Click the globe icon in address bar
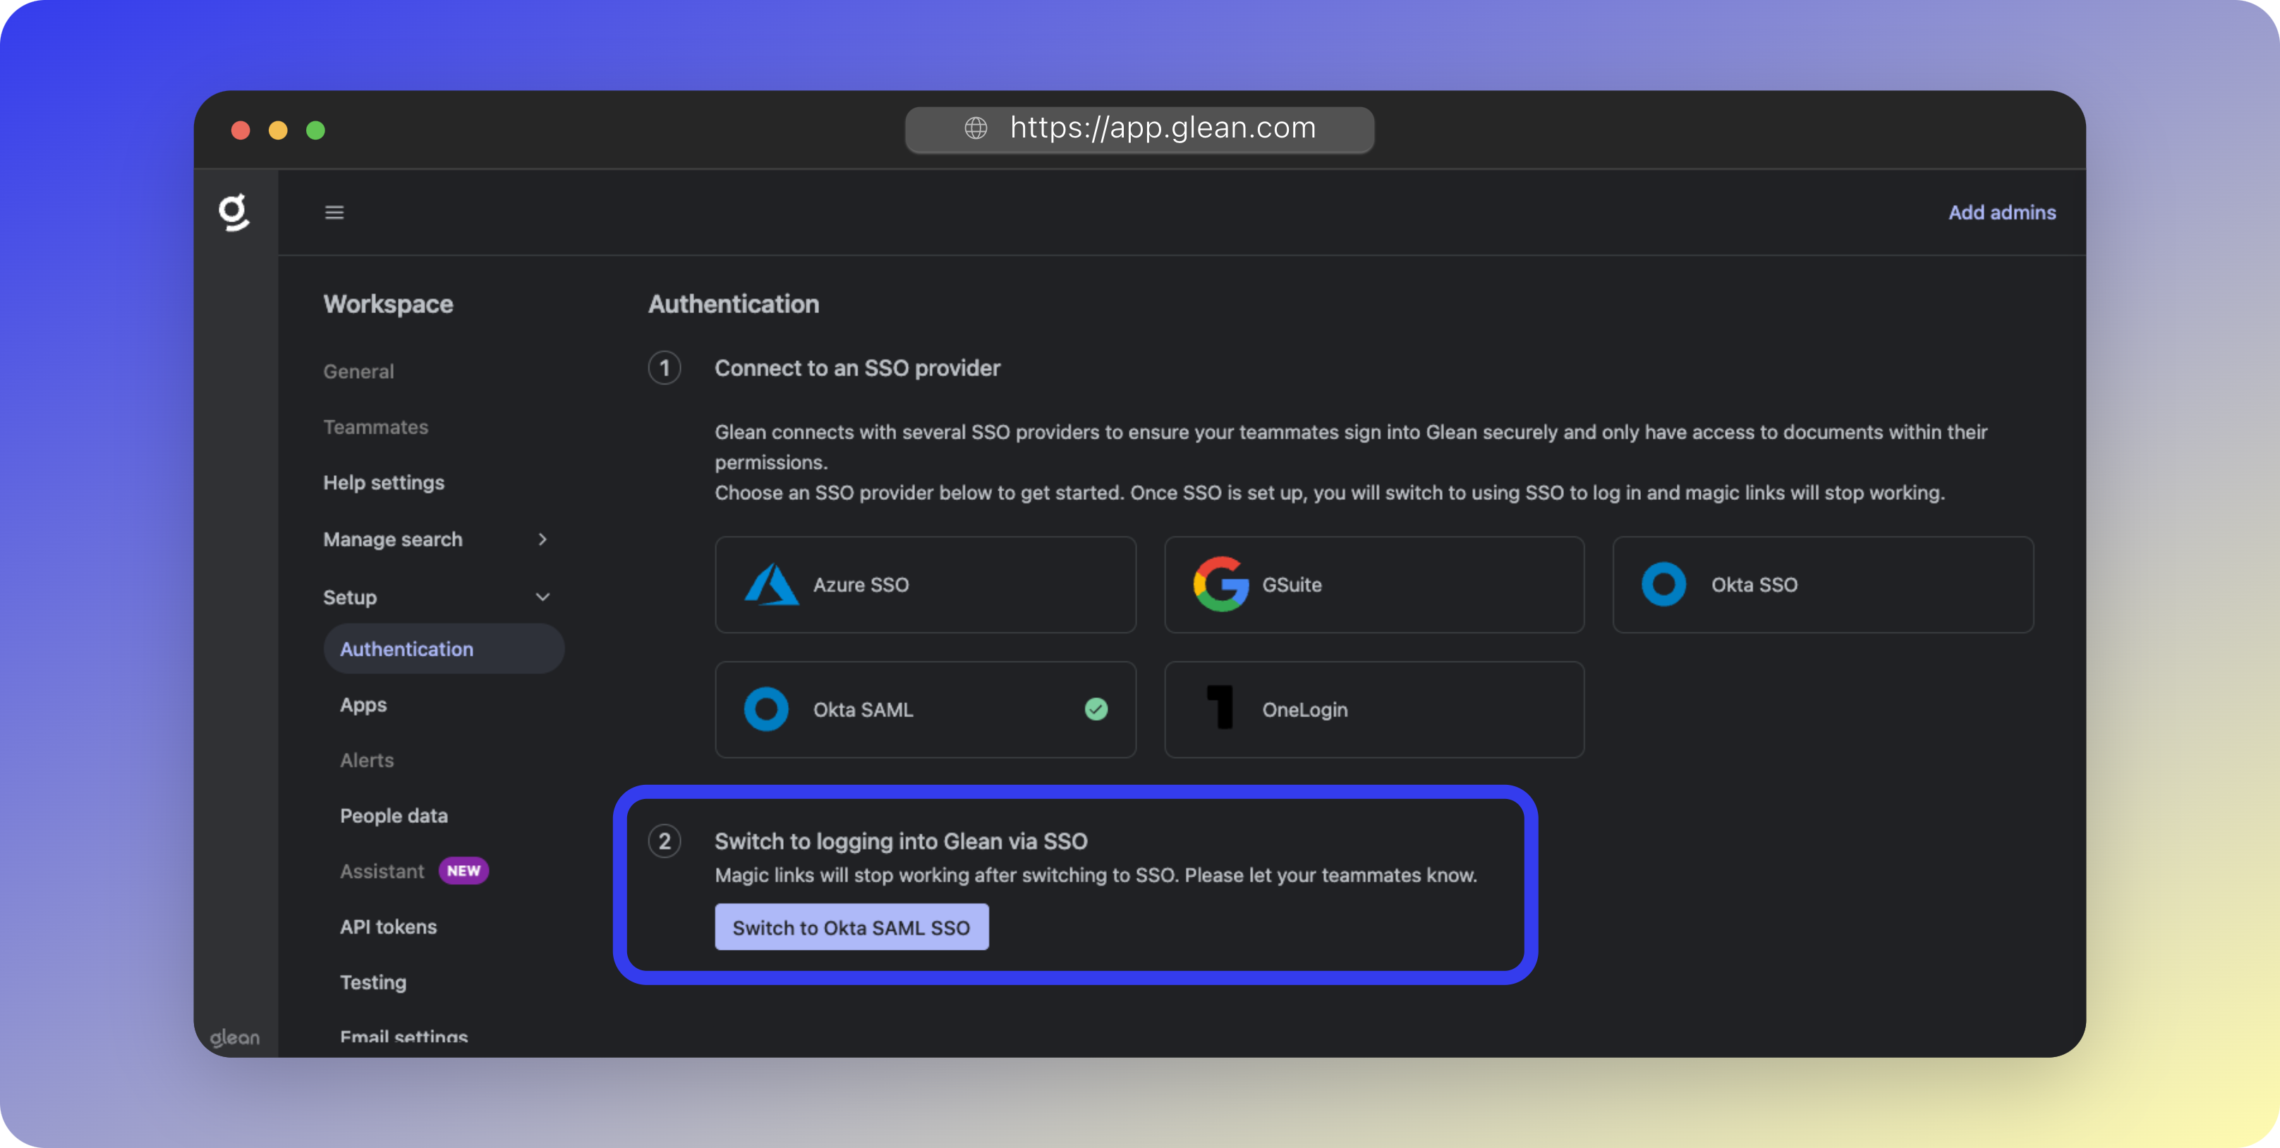Screen dimensions: 2280x1148 click(976, 128)
